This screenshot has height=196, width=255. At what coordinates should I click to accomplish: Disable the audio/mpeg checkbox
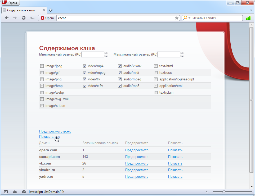pos(120,79)
